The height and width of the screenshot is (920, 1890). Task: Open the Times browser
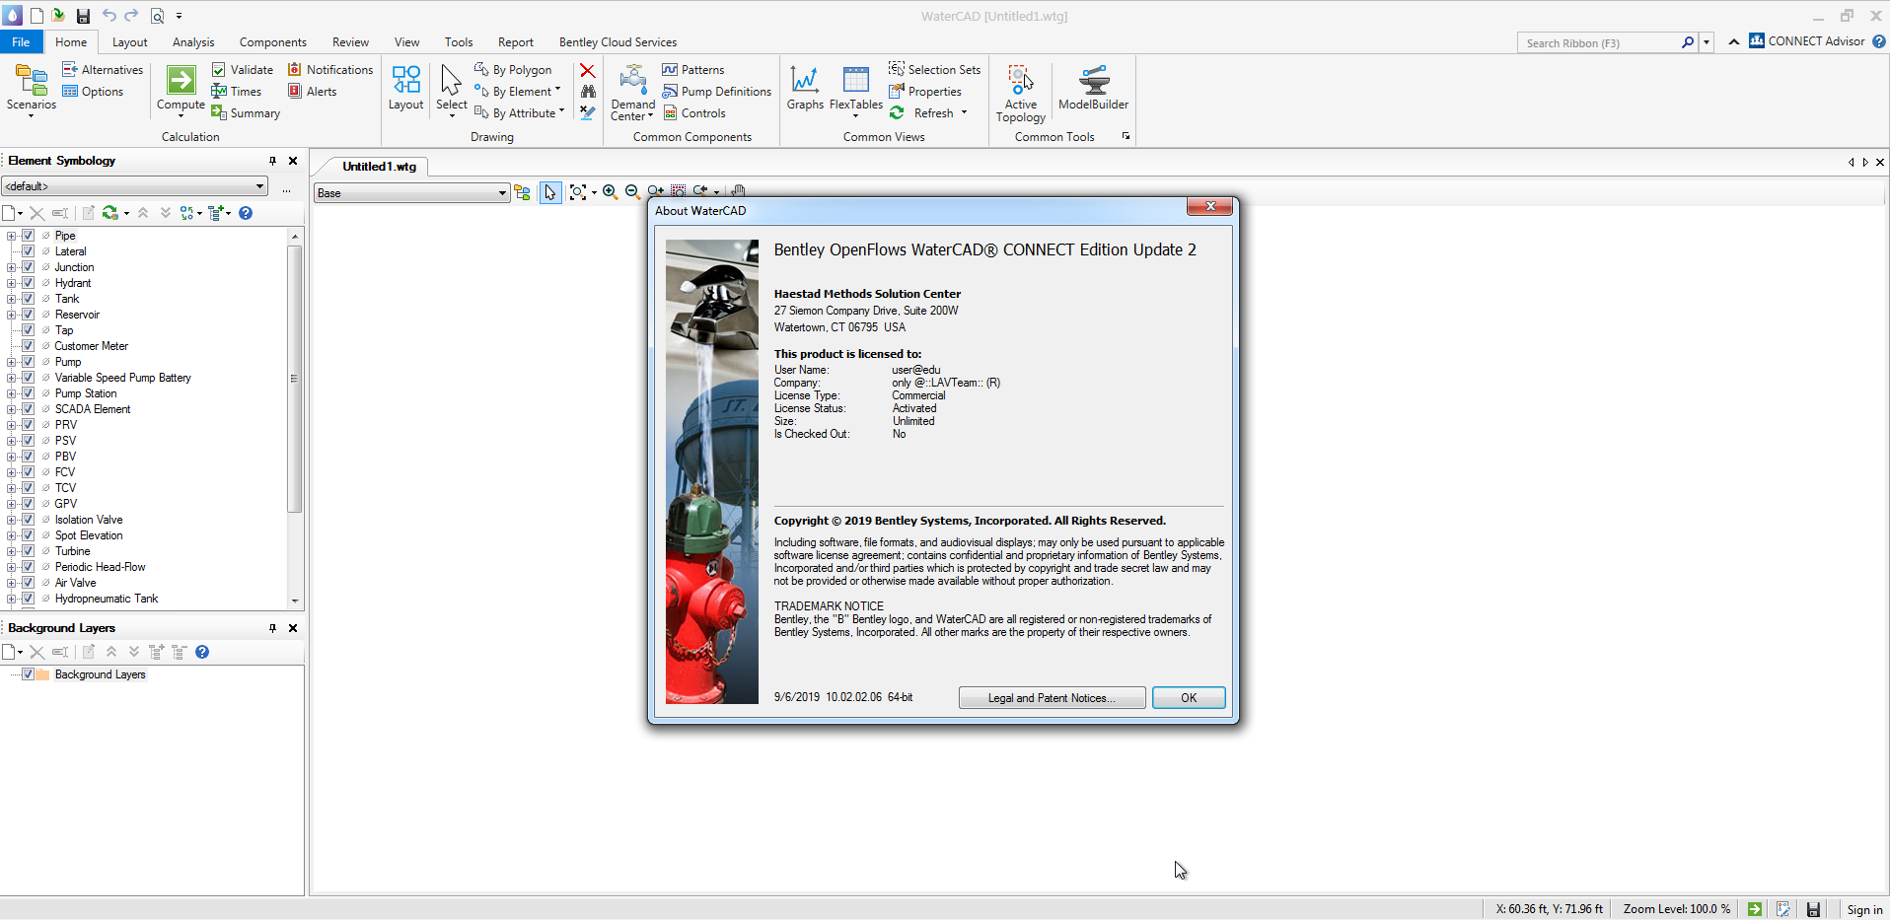[x=236, y=92]
